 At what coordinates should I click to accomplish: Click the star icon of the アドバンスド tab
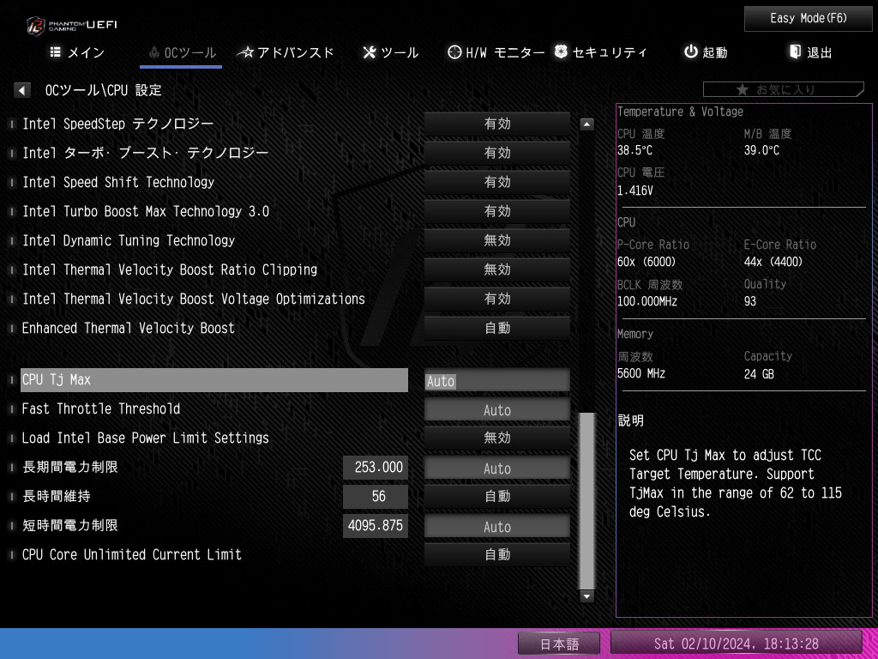[x=245, y=52]
